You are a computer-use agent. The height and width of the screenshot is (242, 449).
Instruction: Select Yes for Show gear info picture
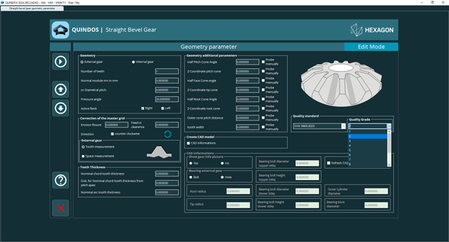tap(191, 163)
